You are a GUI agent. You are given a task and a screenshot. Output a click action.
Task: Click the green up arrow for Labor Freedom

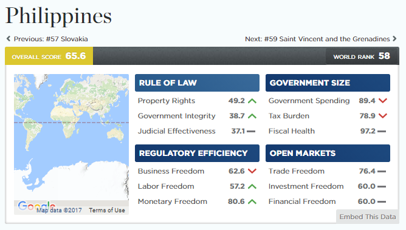252,186
